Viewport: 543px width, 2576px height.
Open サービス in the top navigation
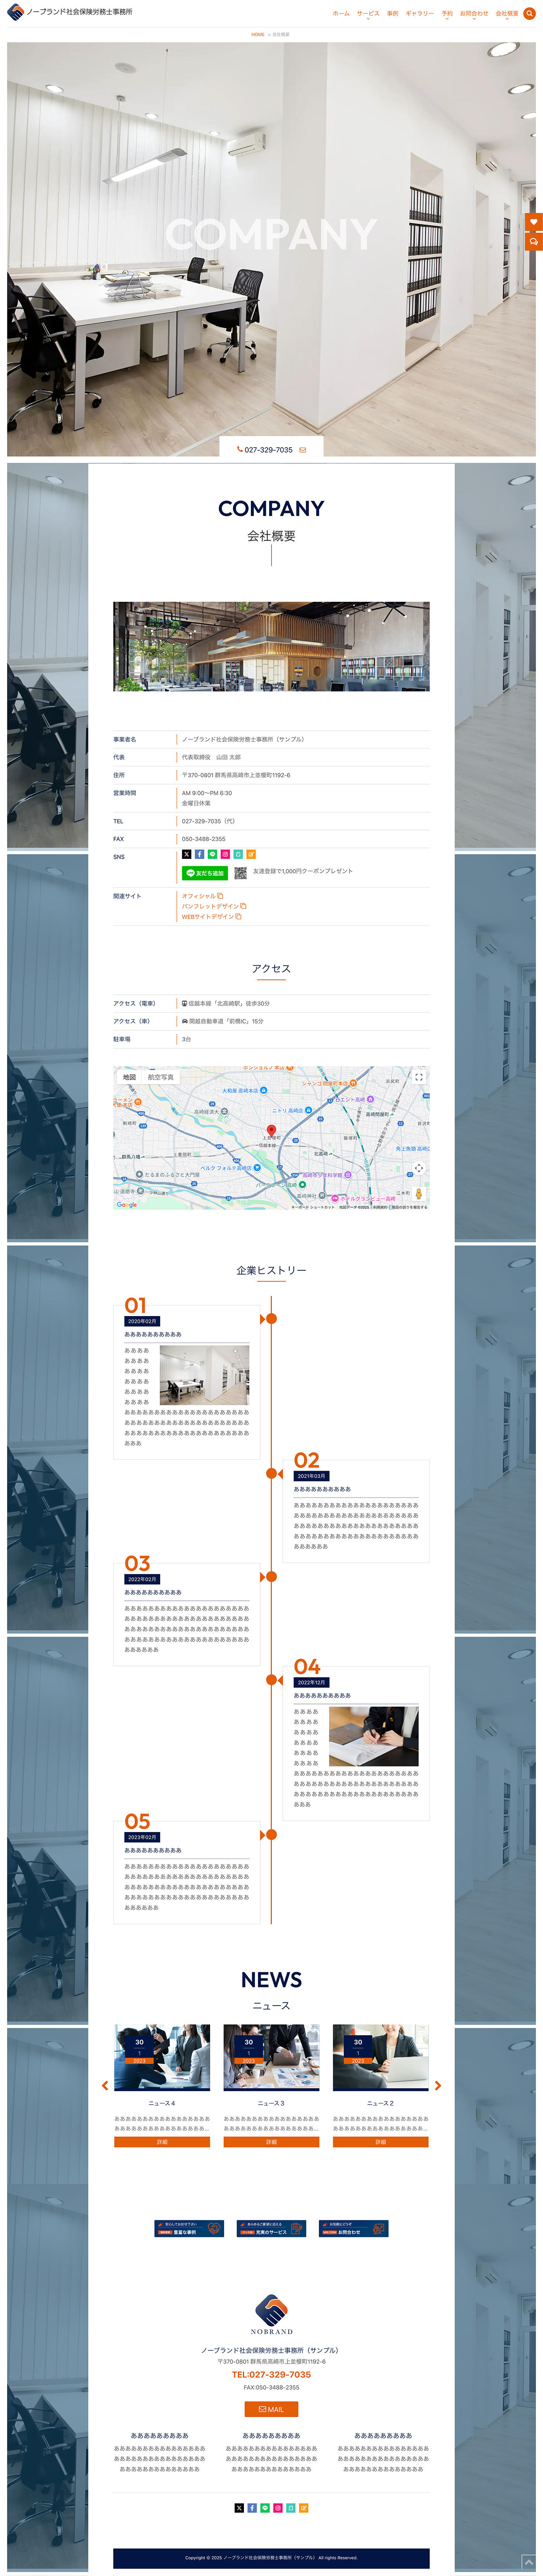pos(368,14)
